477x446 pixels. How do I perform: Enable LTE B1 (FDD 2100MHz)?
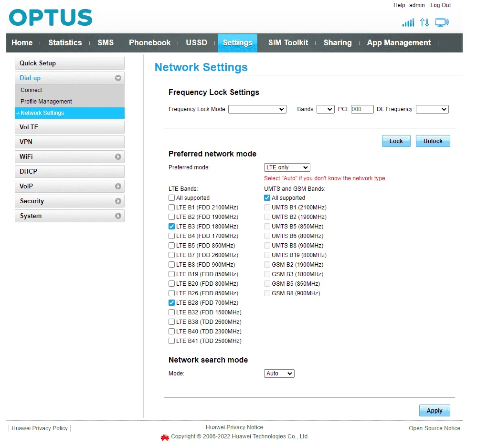171,207
